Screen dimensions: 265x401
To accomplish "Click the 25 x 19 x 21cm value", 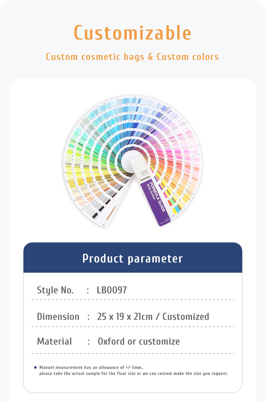I will [125, 317].
